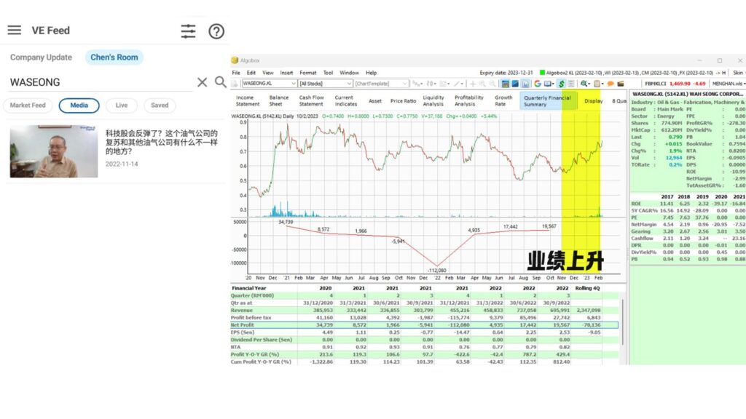The width and height of the screenshot is (746, 419).
Task: Select the Live filter chip
Action: (122, 105)
